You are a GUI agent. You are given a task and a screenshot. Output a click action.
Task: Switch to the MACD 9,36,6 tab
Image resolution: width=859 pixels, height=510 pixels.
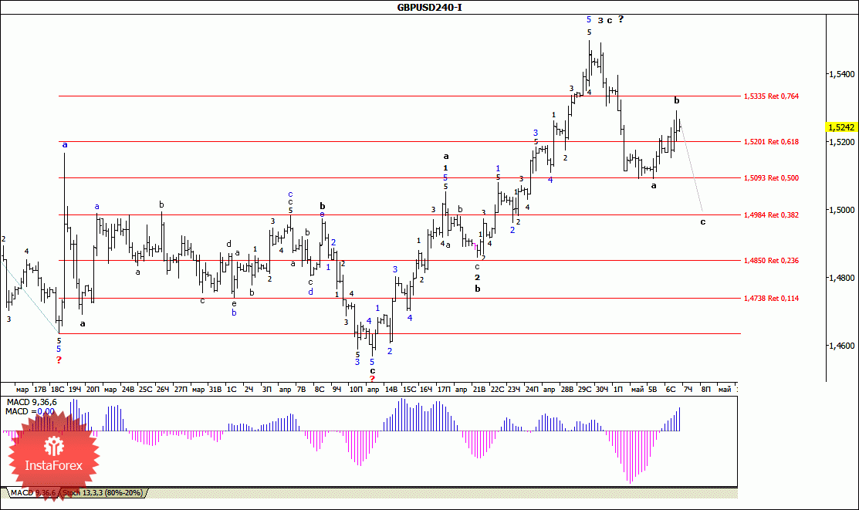point(33,493)
